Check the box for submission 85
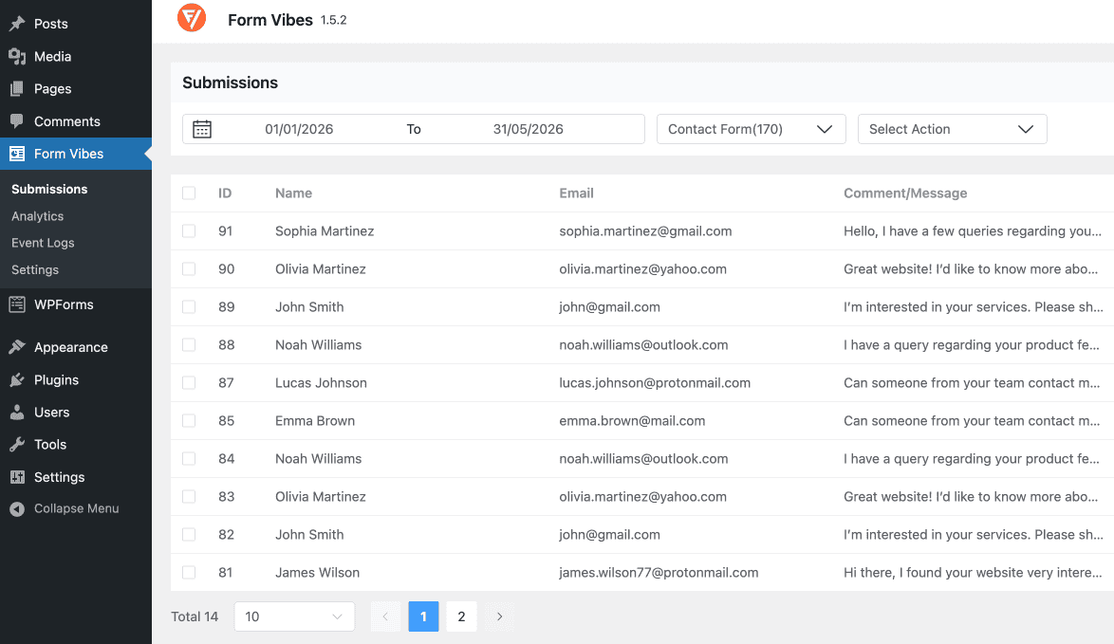This screenshot has height=644, width=1114. (x=188, y=421)
